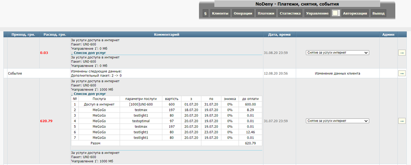The height and width of the screenshot is (165, 411).
Task: Click the Авторизация button
Action: [355, 14]
